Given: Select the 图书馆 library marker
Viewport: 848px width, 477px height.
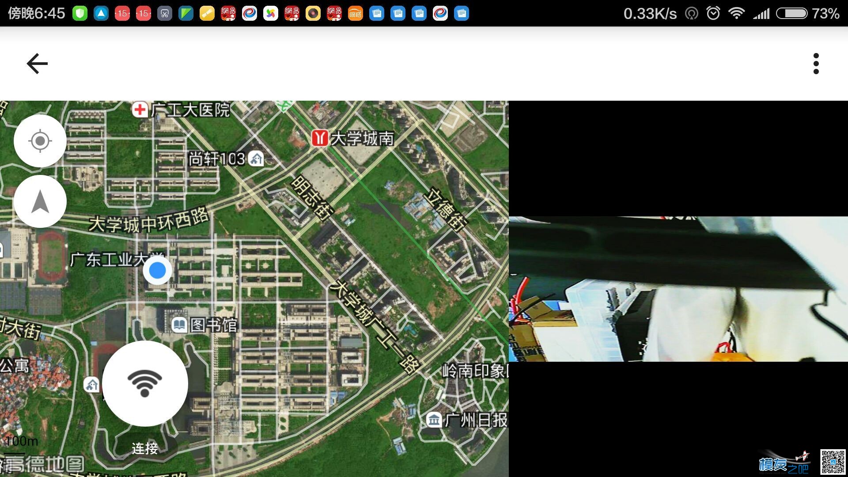Looking at the screenshot, I should click(x=179, y=325).
